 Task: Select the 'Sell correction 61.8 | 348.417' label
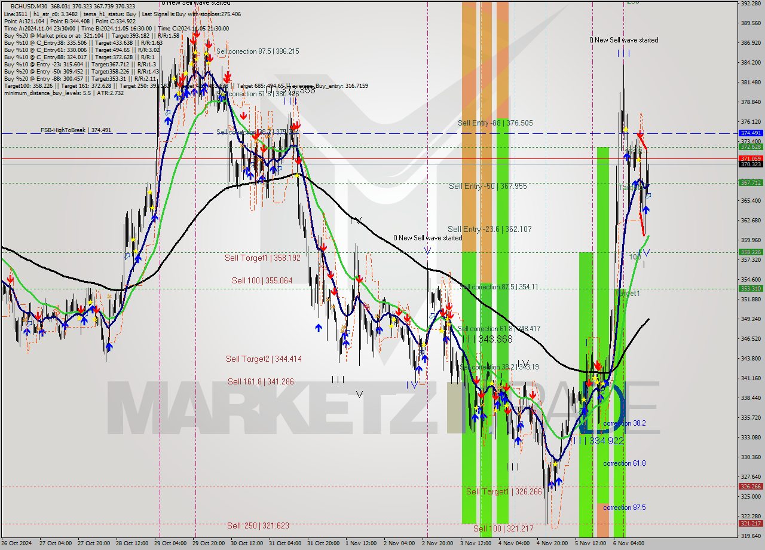click(x=499, y=329)
